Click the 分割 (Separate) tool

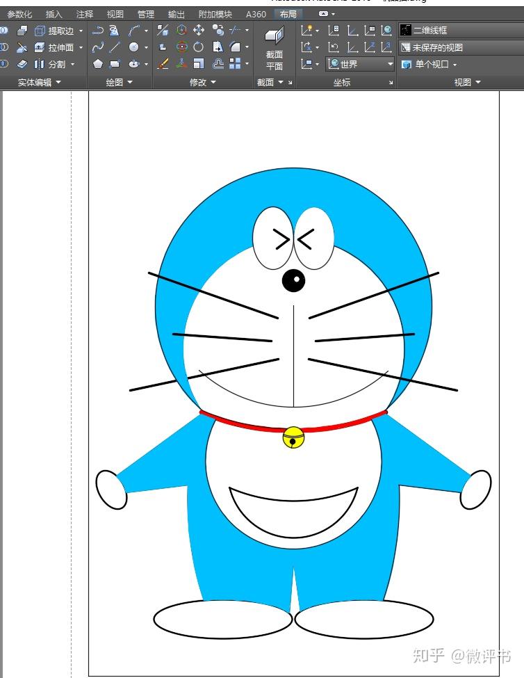click(49, 65)
